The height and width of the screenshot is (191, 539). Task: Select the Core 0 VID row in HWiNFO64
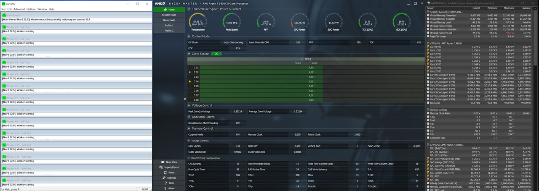click(x=480, y=47)
